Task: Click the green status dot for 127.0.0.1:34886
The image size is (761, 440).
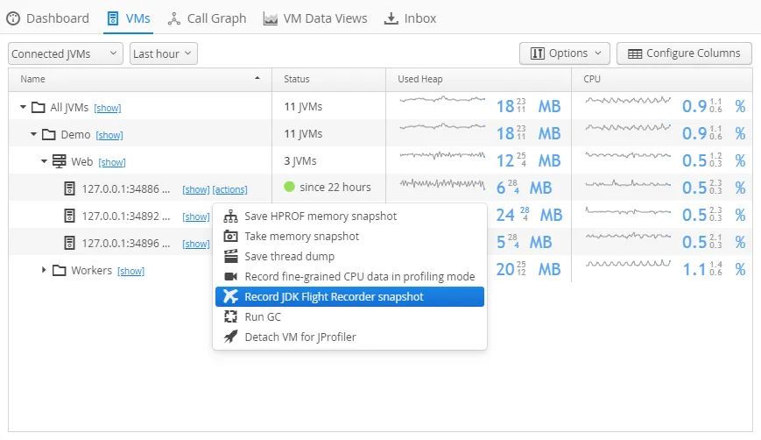Action: (x=289, y=187)
